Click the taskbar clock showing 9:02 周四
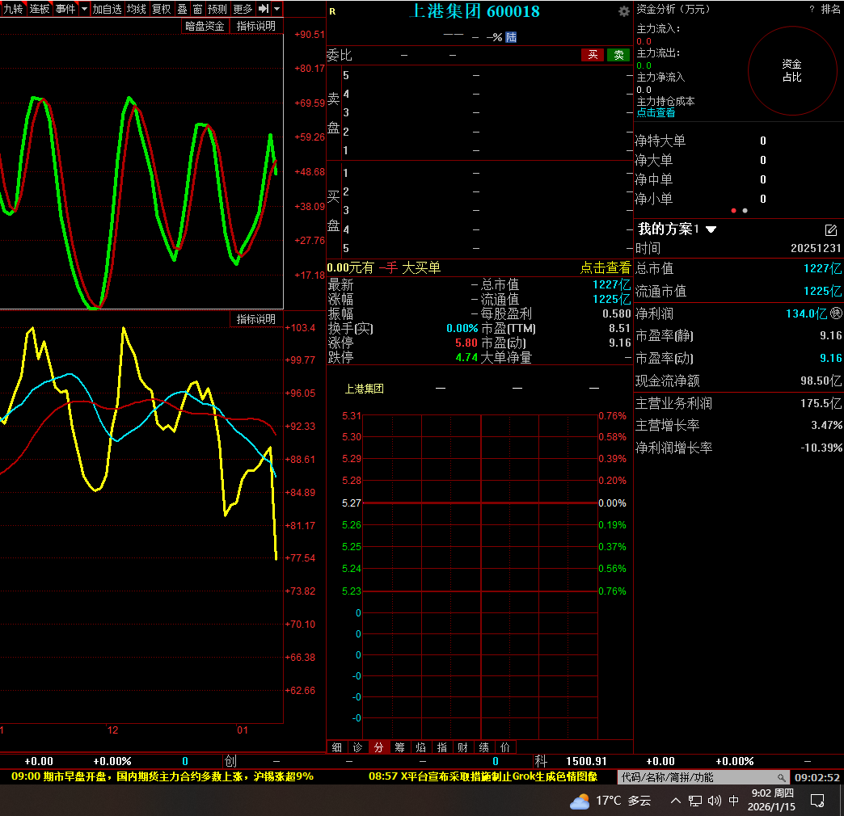This screenshot has width=844, height=816. (x=772, y=800)
